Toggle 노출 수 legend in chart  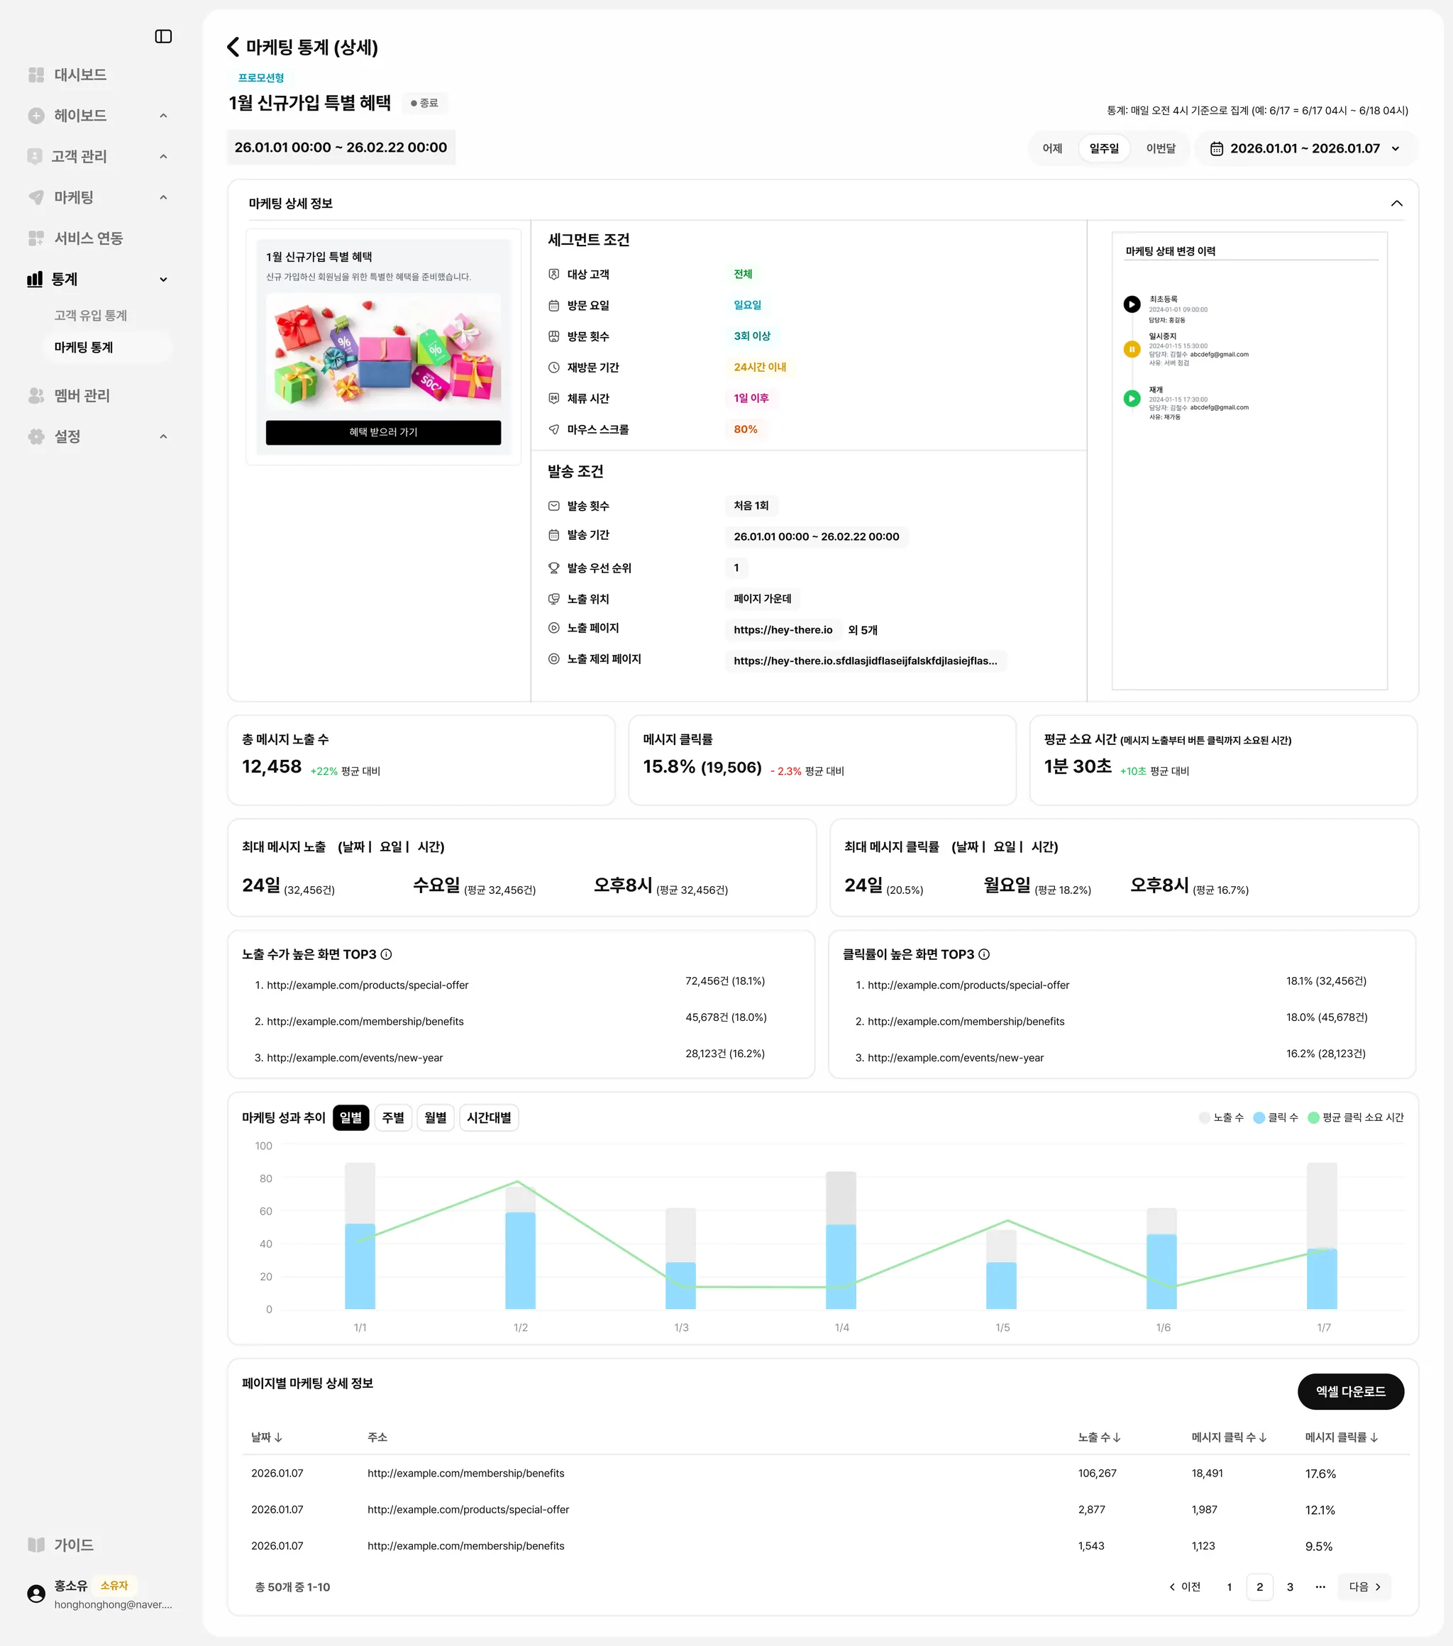pyautogui.click(x=1221, y=1117)
